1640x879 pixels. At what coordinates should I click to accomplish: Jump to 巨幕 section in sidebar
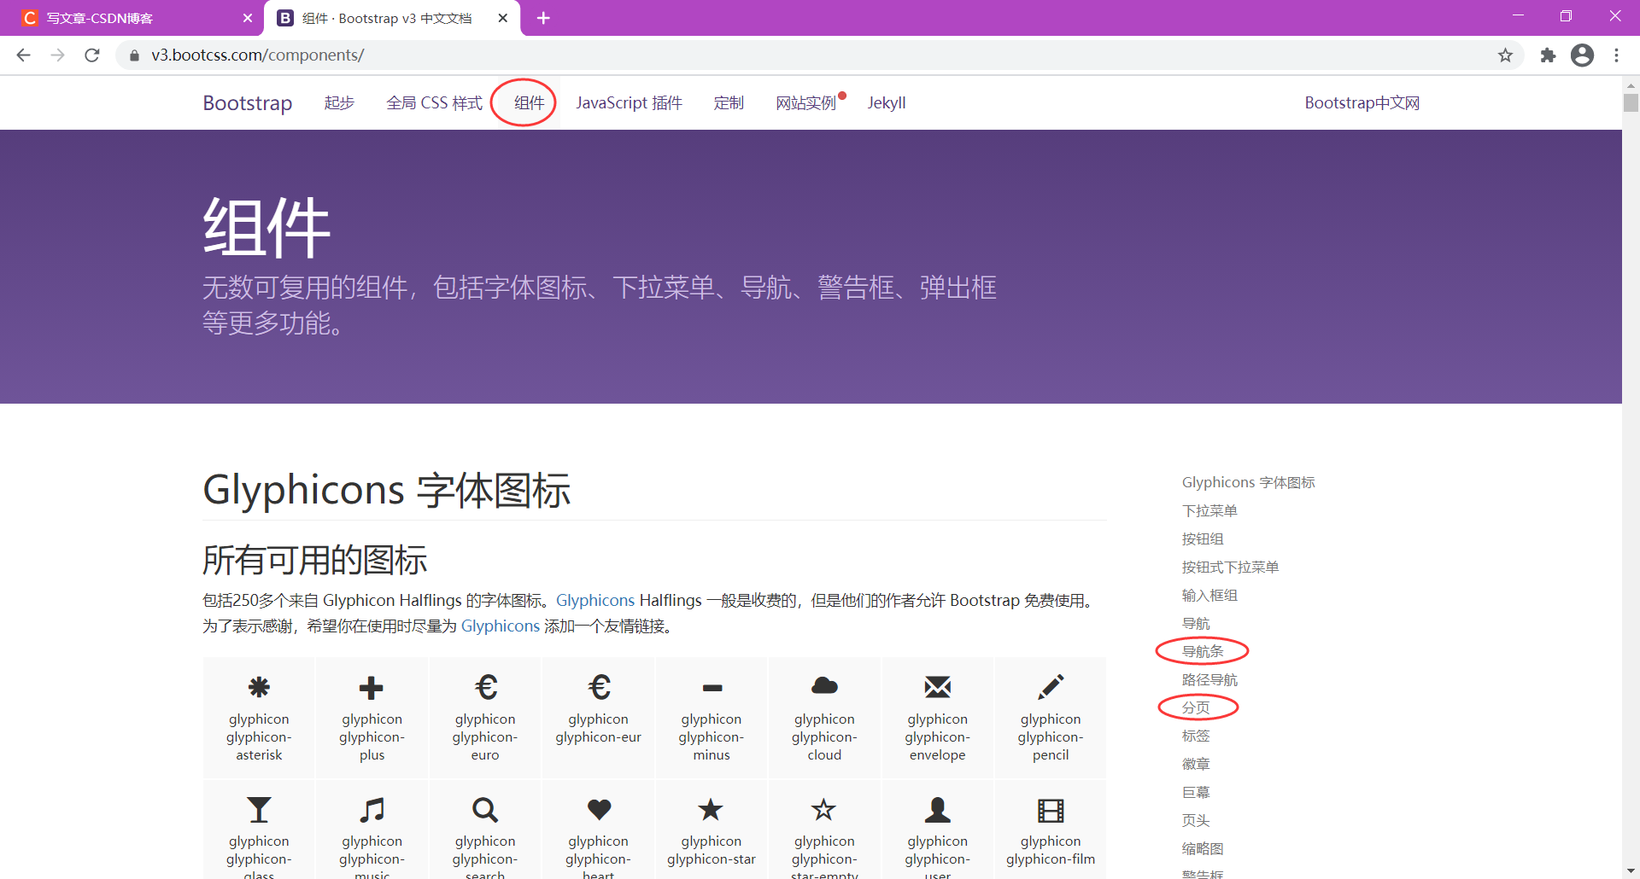click(1196, 792)
